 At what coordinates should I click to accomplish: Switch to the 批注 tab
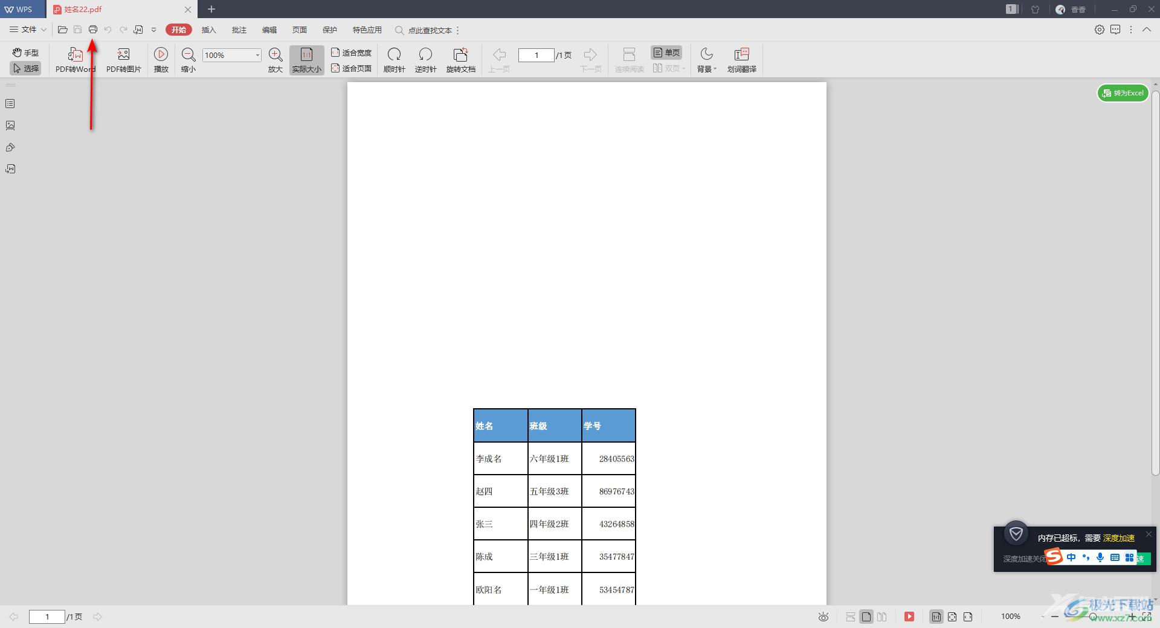pos(239,30)
